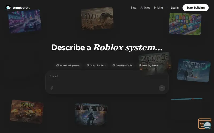
Task: Click the Atmos orbit brand name
Action: (x=21, y=8)
